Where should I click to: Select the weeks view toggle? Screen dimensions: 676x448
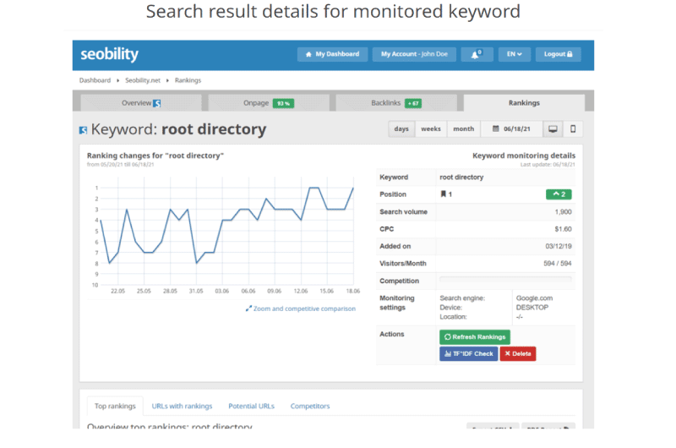[x=431, y=129]
